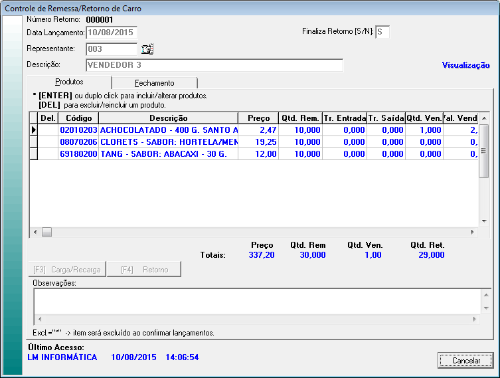Click the grid's horizontal scroll-right arrow

[x=473, y=233]
